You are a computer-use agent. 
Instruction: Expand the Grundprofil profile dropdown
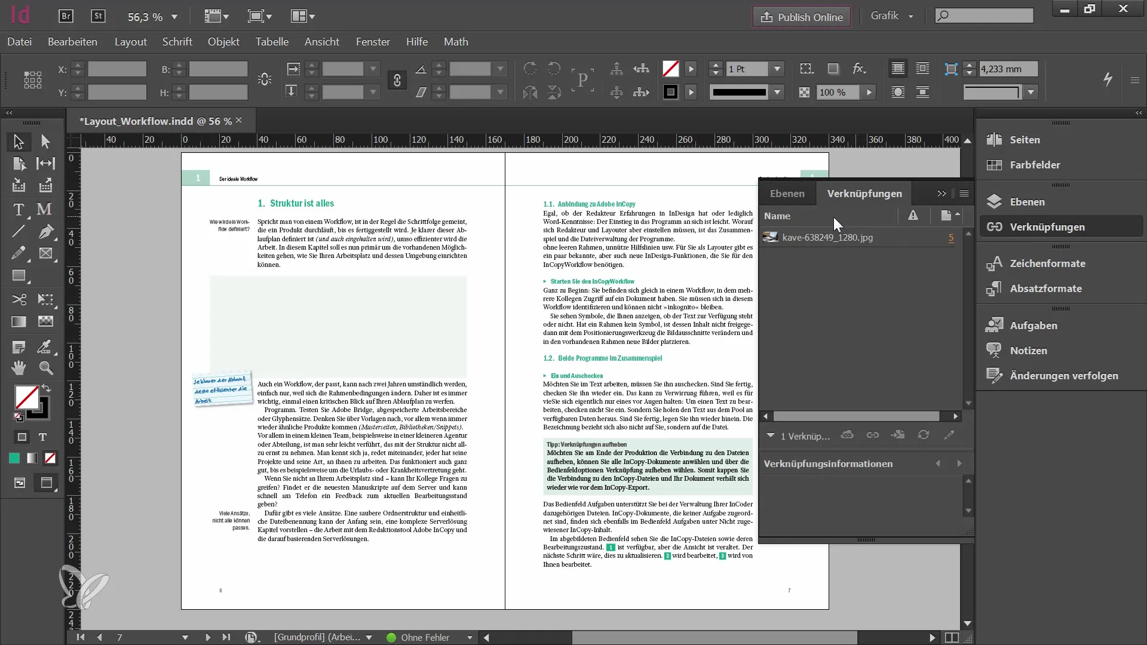click(x=368, y=636)
